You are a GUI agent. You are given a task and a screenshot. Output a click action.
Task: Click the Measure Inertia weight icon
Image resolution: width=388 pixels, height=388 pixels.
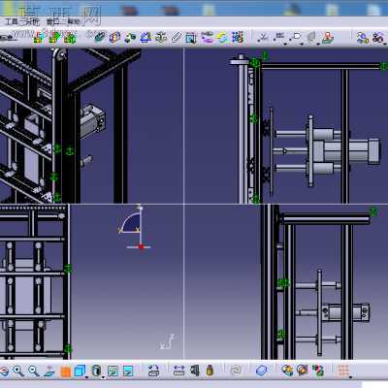(210, 371)
